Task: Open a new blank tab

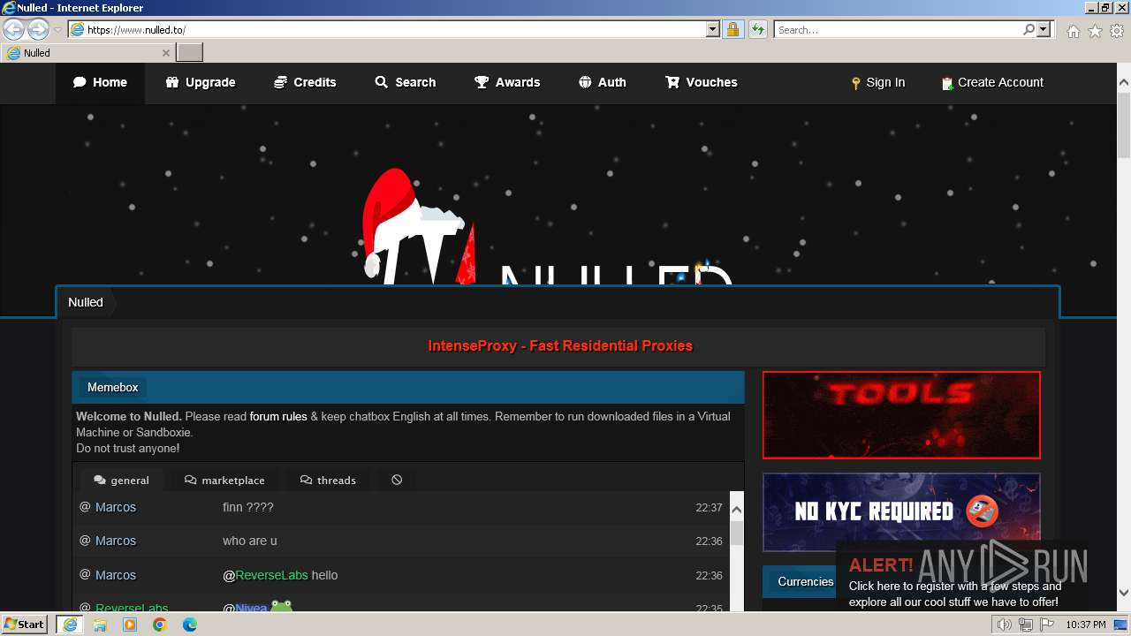Action: [x=190, y=53]
